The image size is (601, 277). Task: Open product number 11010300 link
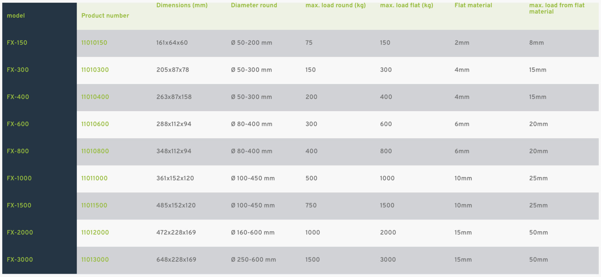point(95,70)
